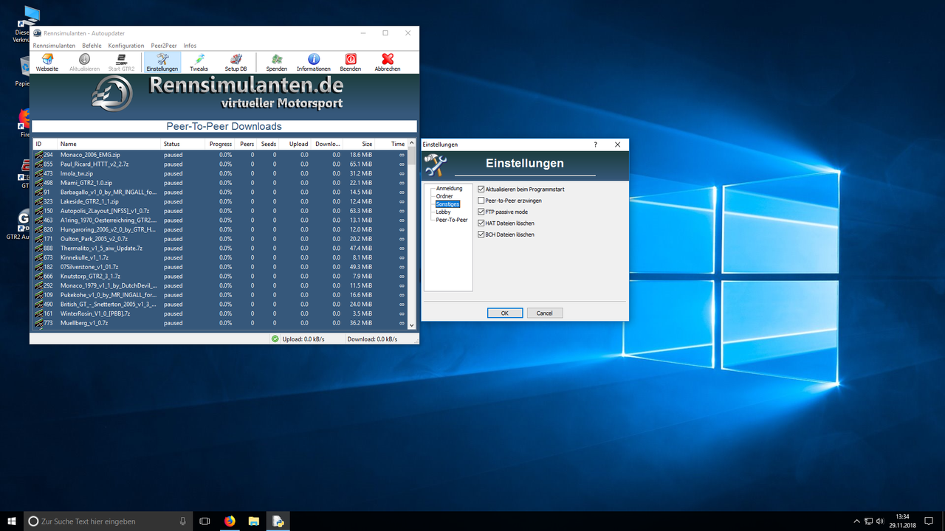Click the Windows search text field

point(107,521)
